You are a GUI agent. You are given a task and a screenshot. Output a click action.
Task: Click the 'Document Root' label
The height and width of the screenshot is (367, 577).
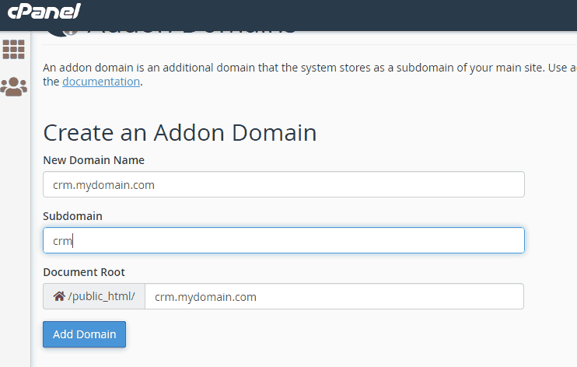click(x=84, y=272)
